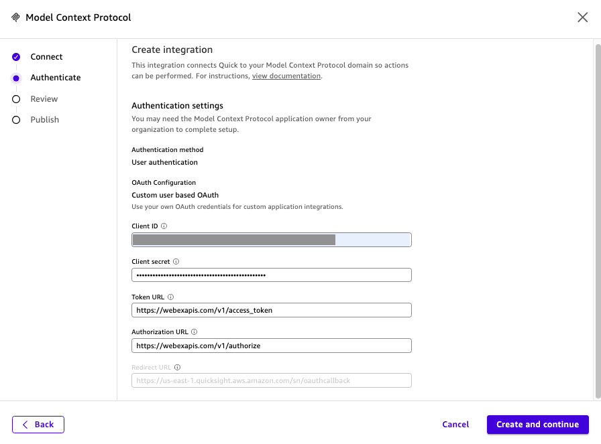Viewport: 601px width, 444px height.
Task: Click the OAuth Configuration label
Action: point(164,183)
